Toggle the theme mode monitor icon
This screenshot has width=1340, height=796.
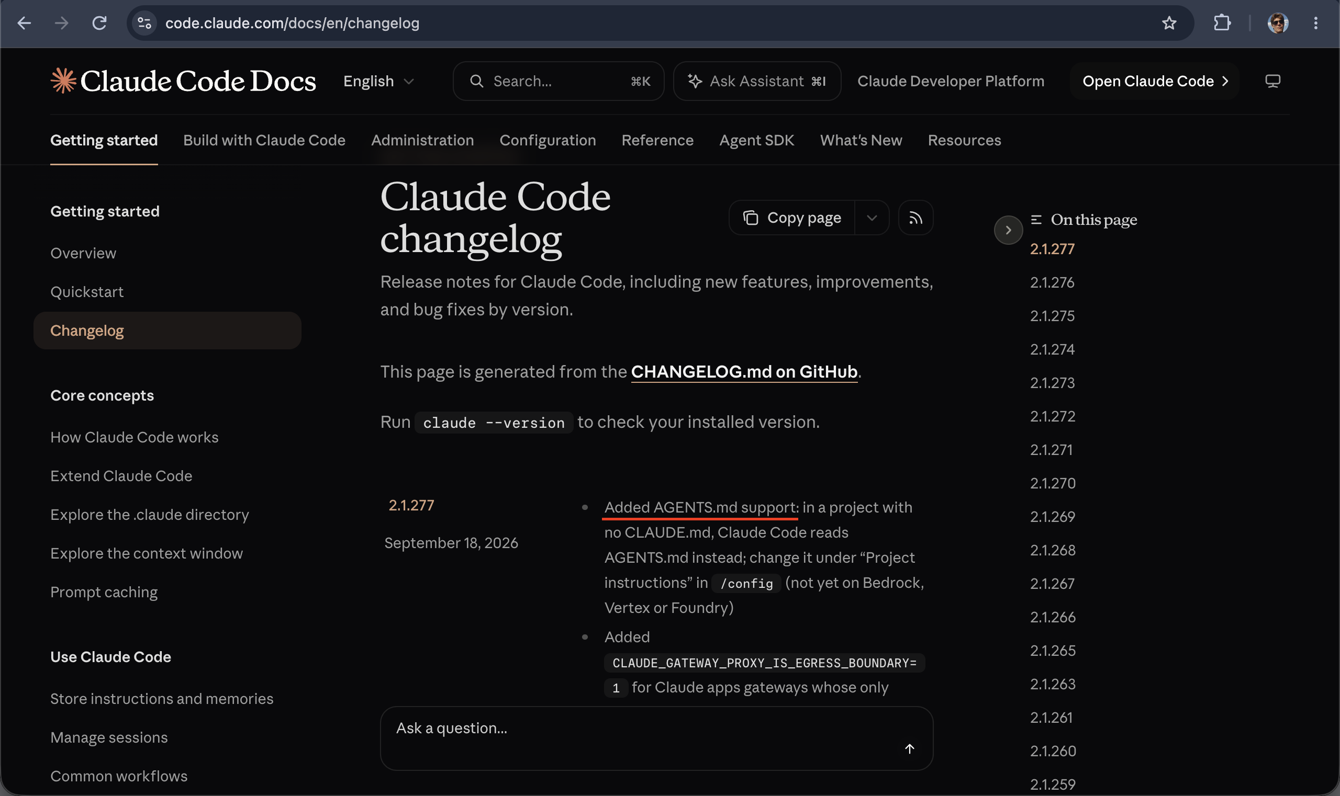coord(1272,81)
